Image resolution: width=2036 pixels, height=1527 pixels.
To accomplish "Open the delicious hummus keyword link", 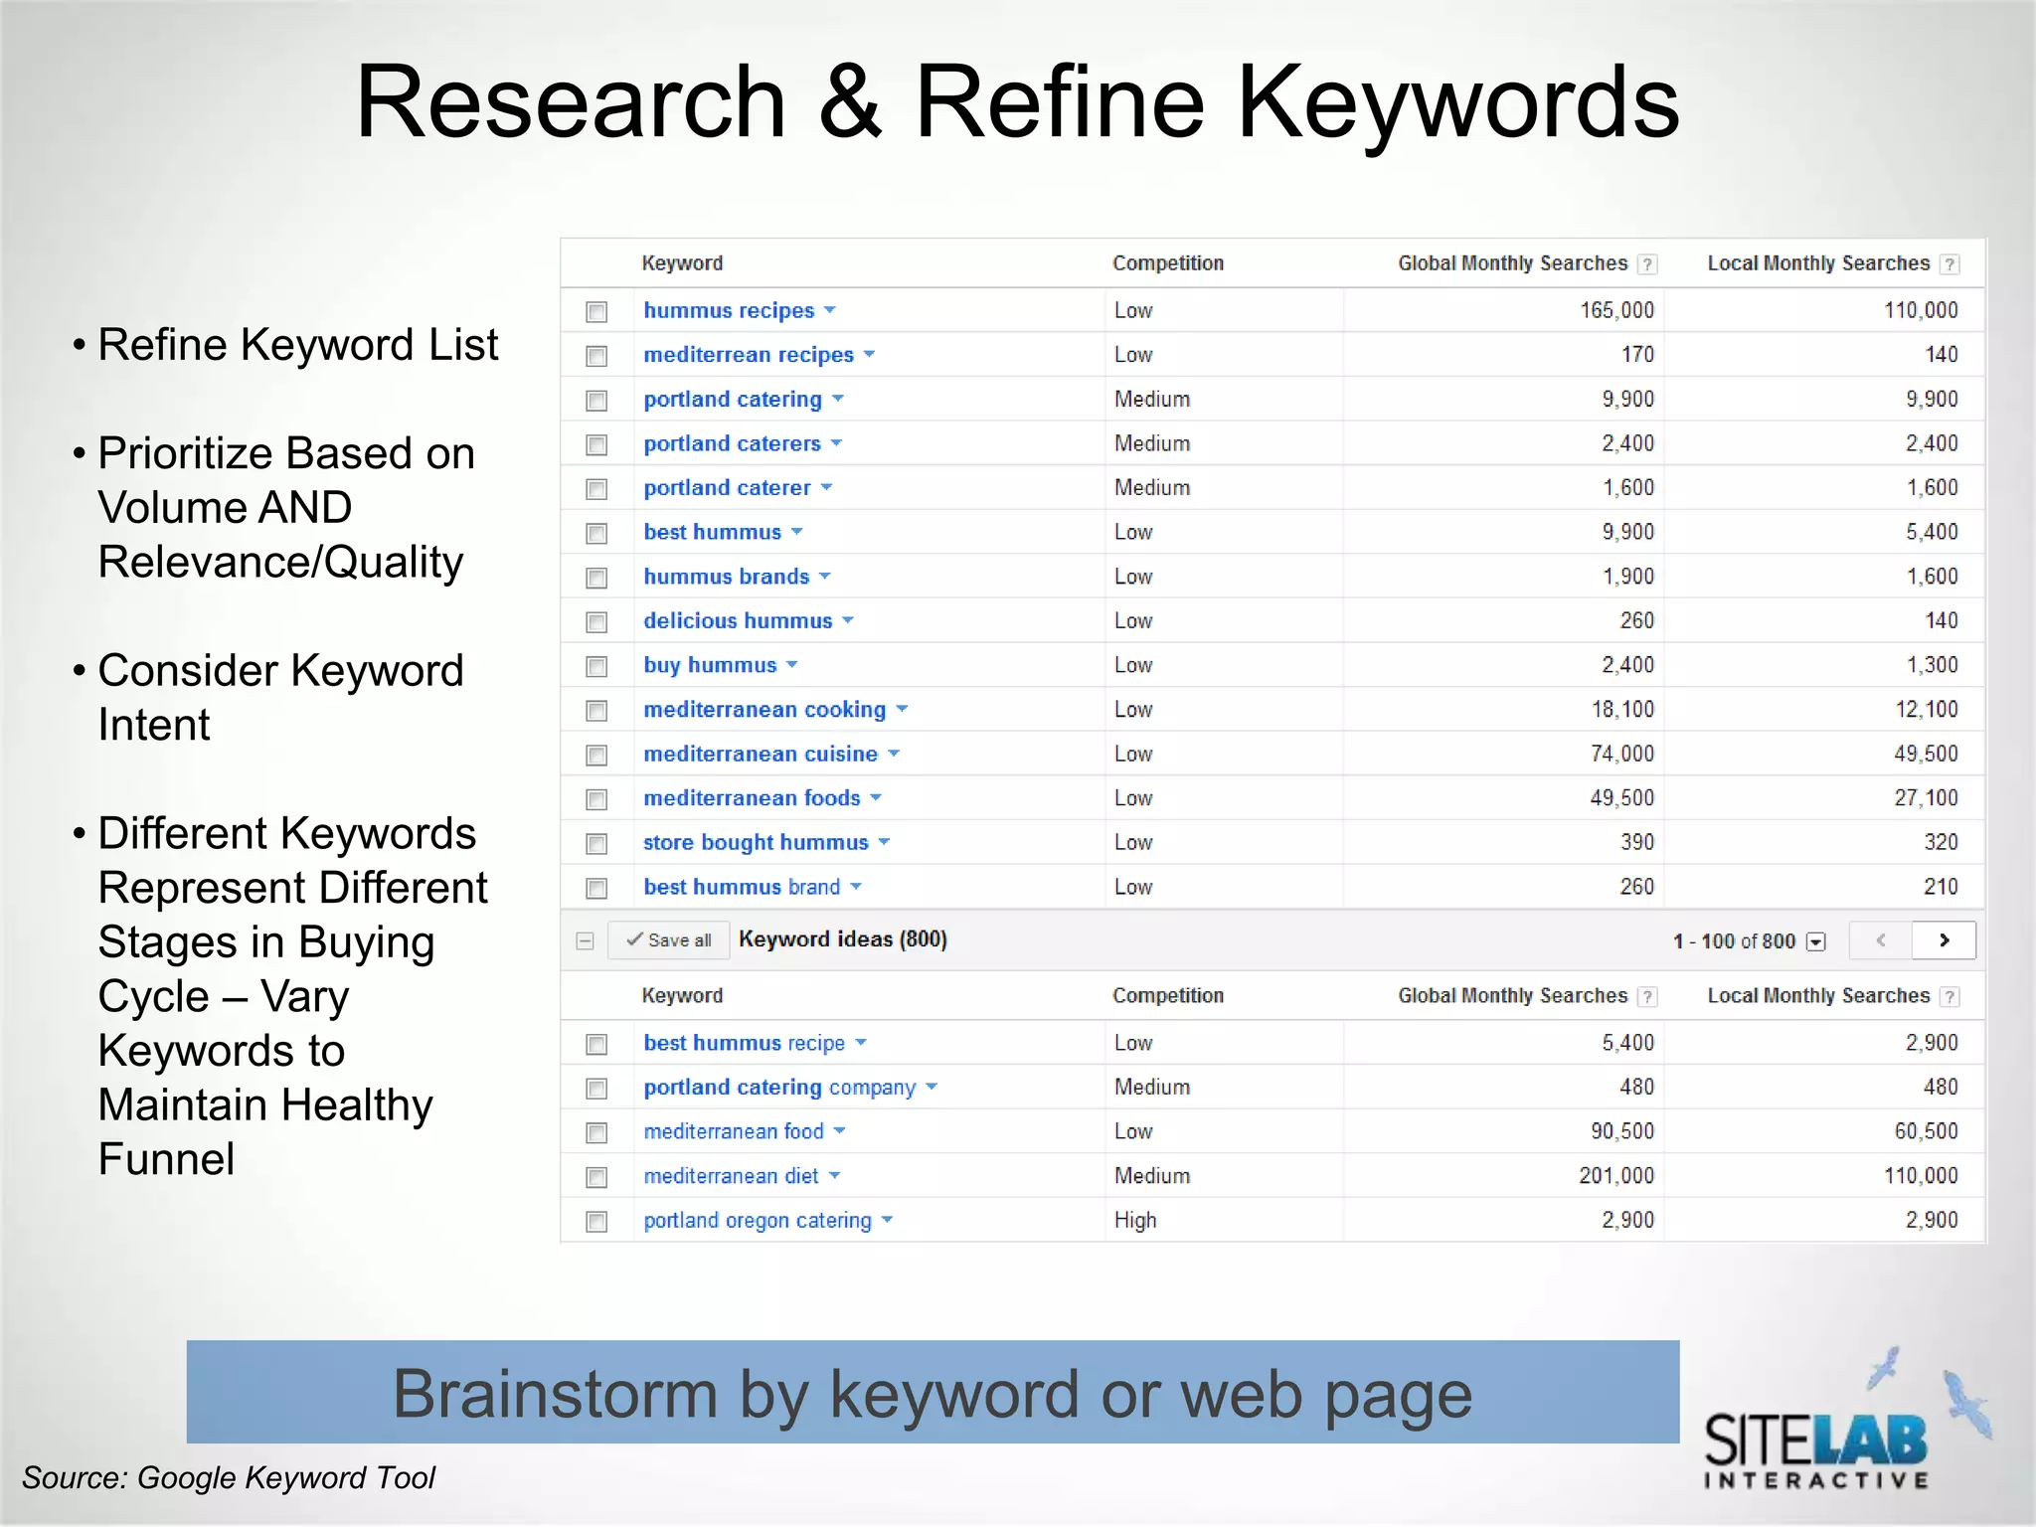I will [x=738, y=620].
